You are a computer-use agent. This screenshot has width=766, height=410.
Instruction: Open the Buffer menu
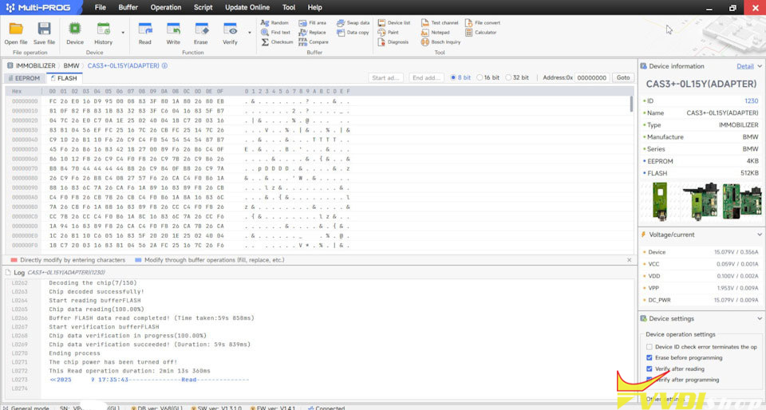click(x=128, y=7)
